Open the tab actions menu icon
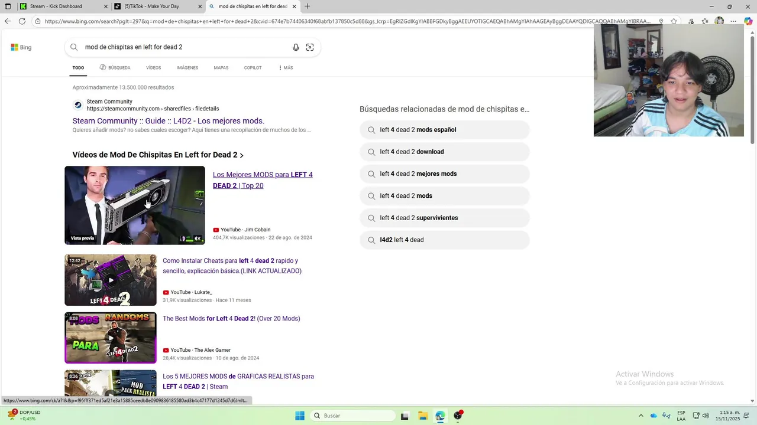The image size is (757, 425). pyautogui.click(x=8, y=6)
